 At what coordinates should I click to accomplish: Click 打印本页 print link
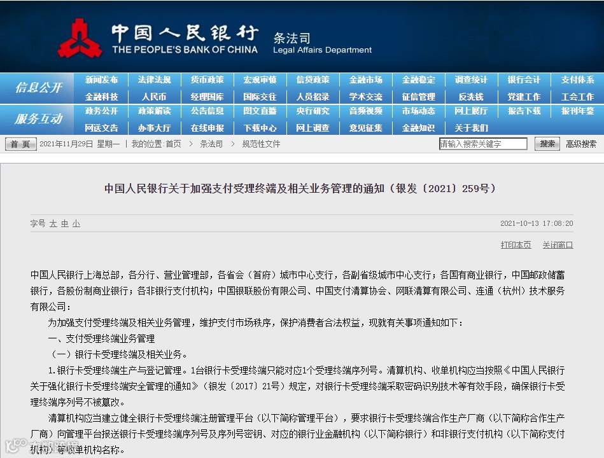[x=516, y=245]
